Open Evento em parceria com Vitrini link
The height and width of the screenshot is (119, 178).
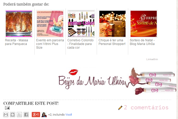click(x=50, y=44)
